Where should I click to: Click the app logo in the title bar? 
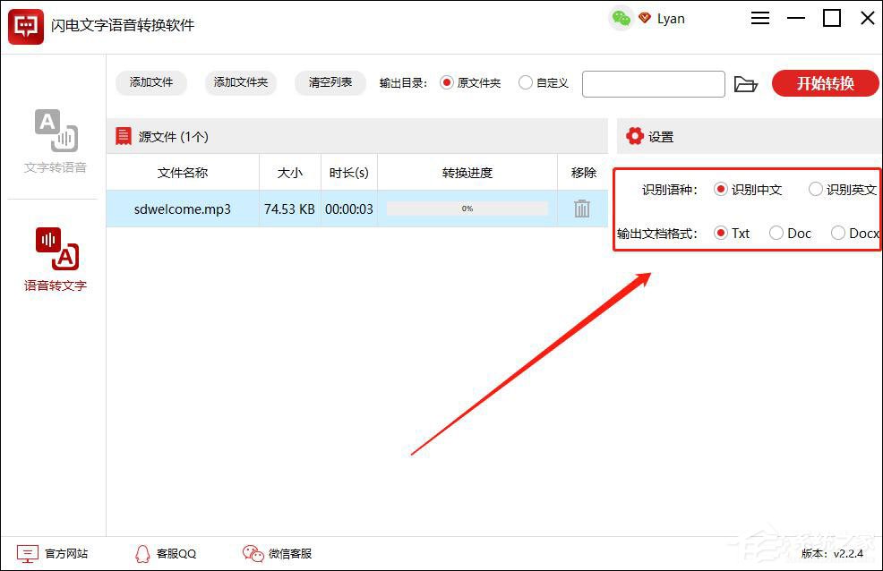point(24,25)
